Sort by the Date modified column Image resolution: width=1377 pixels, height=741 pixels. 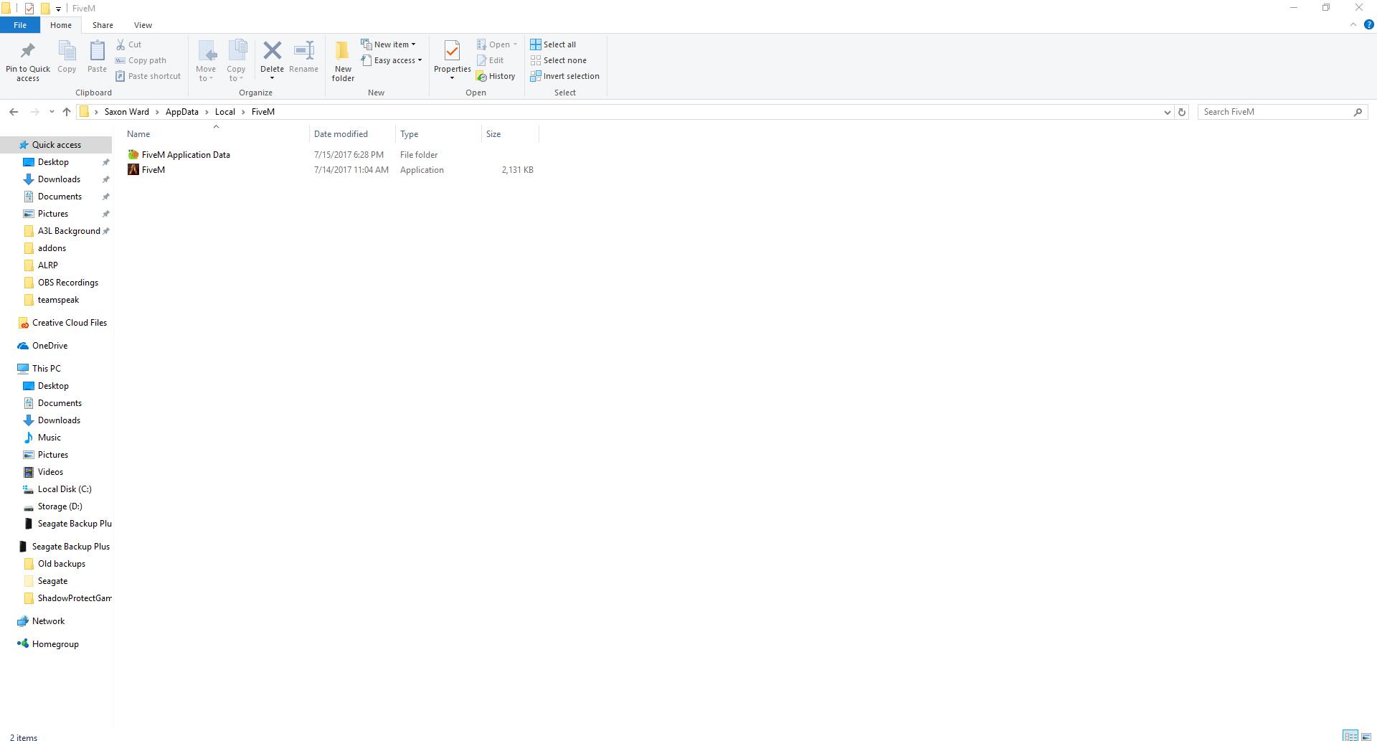click(352, 134)
